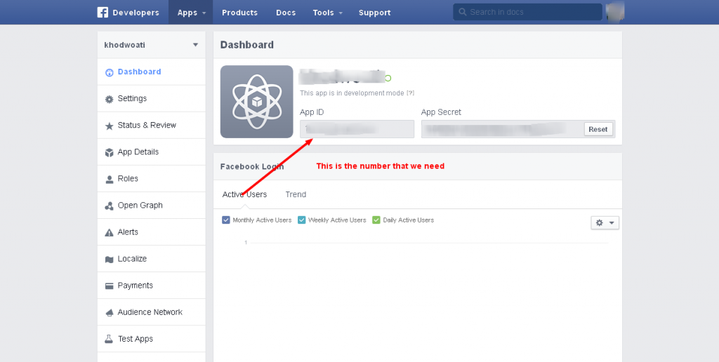Click the Audience Network megaphone icon
This screenshot has height=362, width=719.
(109, 312)
